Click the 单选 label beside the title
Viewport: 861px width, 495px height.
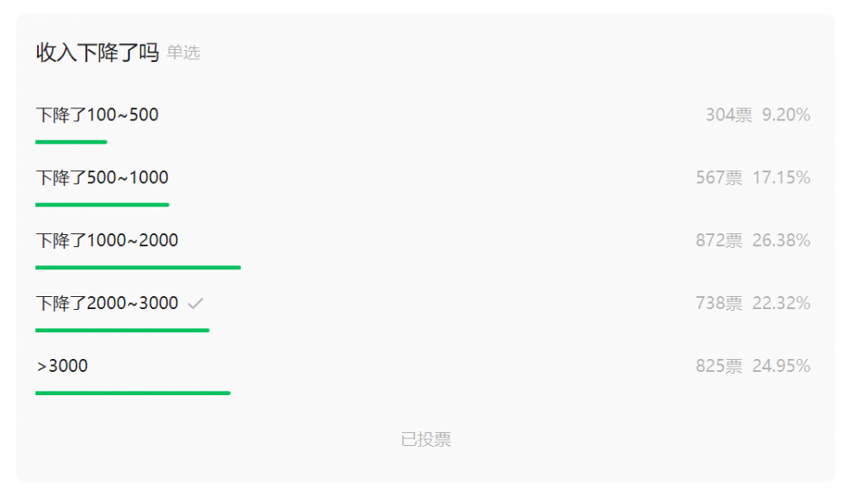[x=183, y=53]
